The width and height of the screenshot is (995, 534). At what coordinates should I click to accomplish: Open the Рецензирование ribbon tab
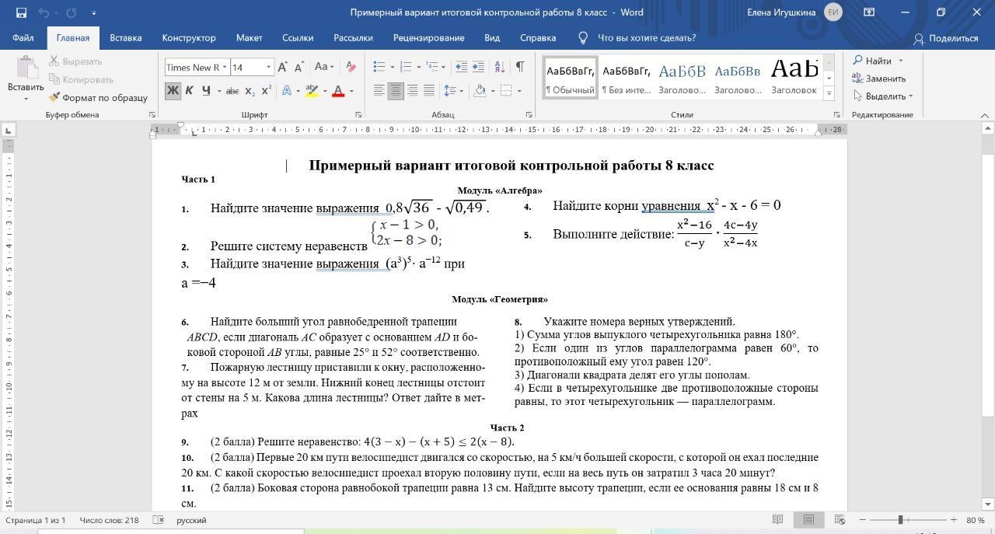pos(428,37)
